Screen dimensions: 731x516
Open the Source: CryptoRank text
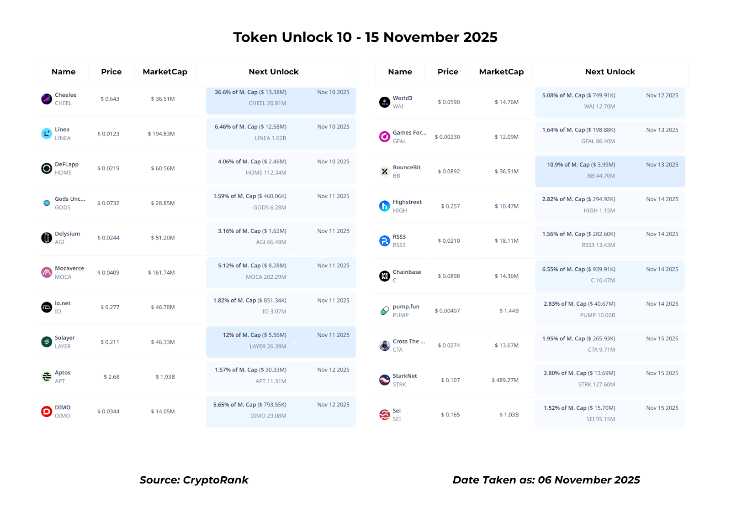tap(194, 480)
